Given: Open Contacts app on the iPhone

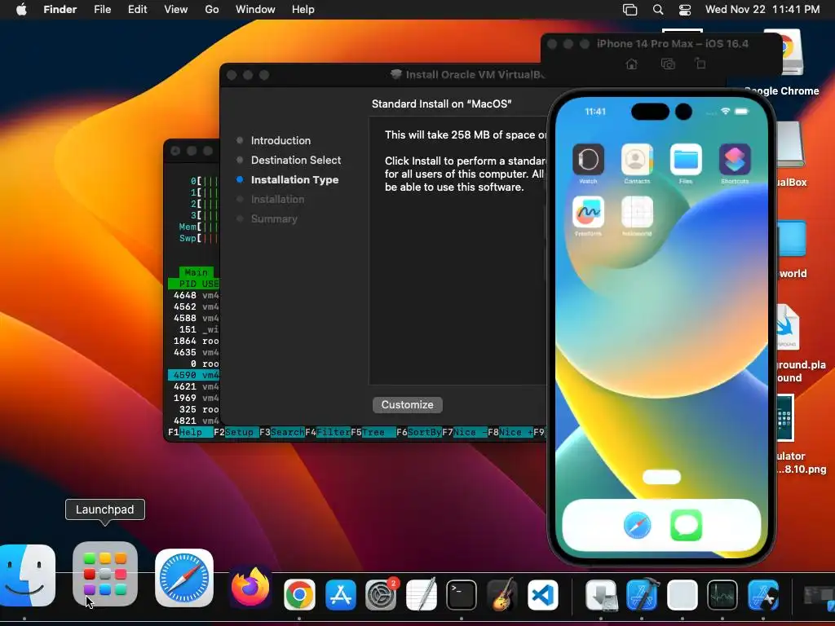Looking at the screenshot, I should point(637,159).
